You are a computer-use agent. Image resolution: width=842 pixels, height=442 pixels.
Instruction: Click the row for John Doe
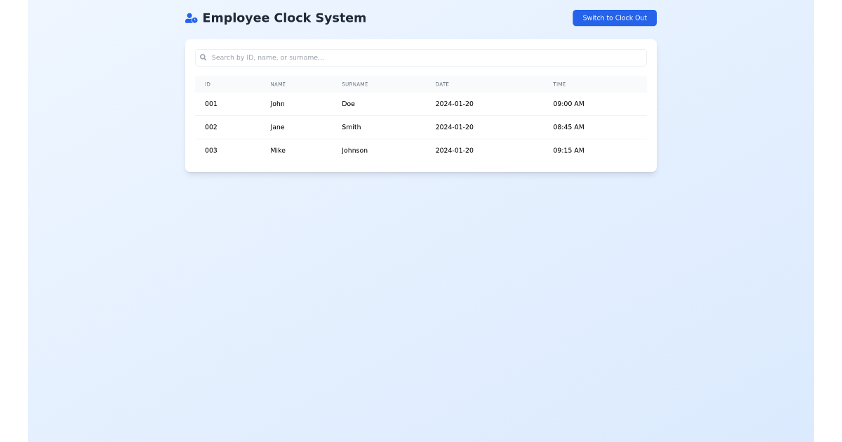click(421, 103)
